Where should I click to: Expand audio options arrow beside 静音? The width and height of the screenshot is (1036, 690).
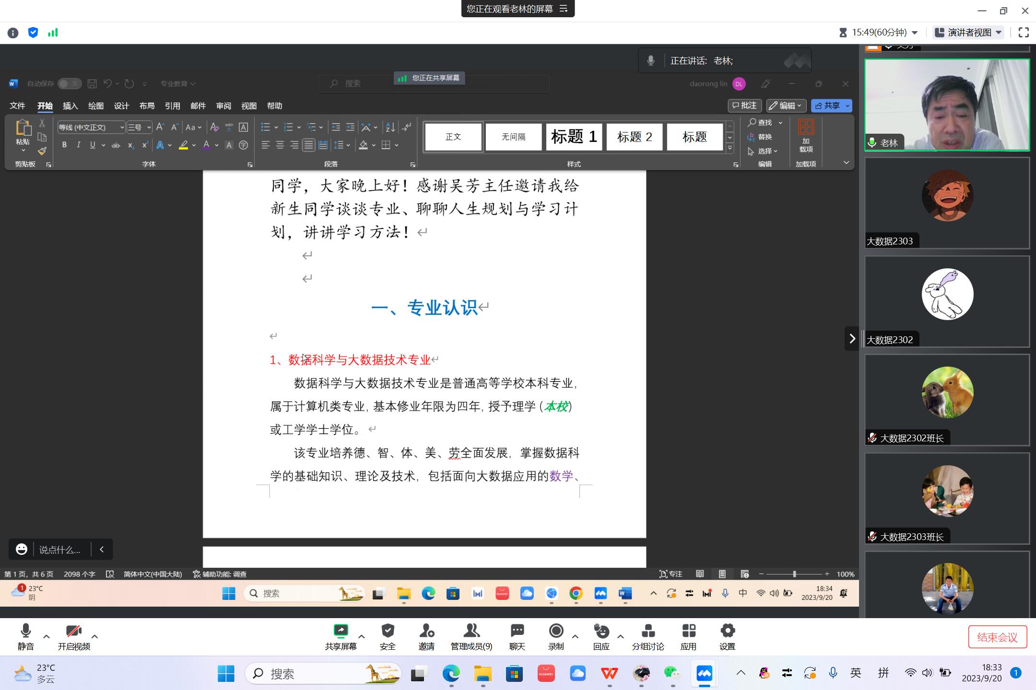[47, 636]
